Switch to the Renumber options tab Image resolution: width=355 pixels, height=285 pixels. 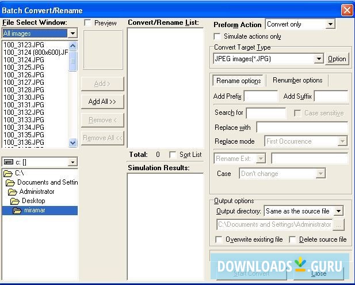pyautogui.click(x=297, y=80)
